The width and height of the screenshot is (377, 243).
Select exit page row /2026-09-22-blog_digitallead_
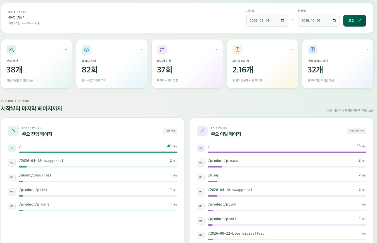[x=282, y=235]
